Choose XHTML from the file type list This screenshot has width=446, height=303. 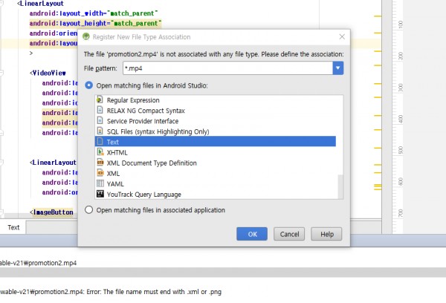(216, 152)
